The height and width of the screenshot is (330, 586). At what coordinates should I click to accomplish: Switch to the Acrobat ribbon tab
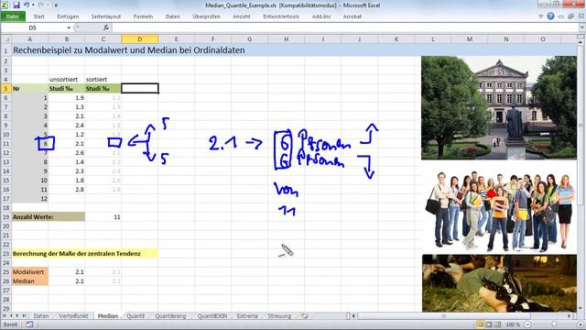(x=353, y=16)
